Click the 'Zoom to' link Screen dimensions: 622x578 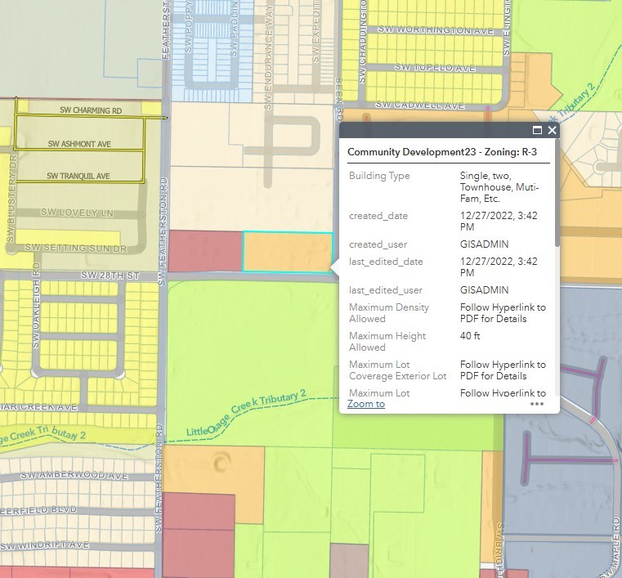365,404
